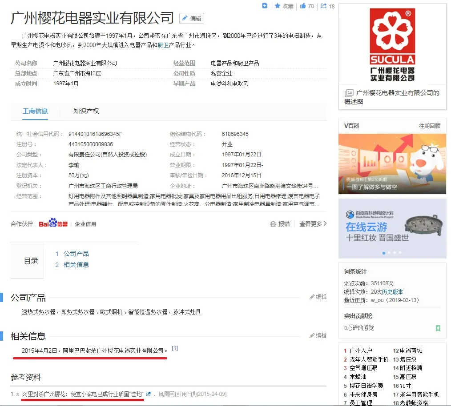The image size is (451, 406).
Task: Expand 查看更多 business information
Action: pos(313,224)
